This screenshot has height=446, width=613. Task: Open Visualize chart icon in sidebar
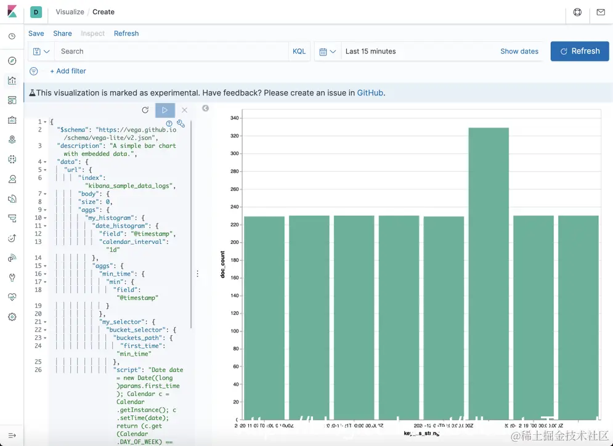[x=12, y=81]
